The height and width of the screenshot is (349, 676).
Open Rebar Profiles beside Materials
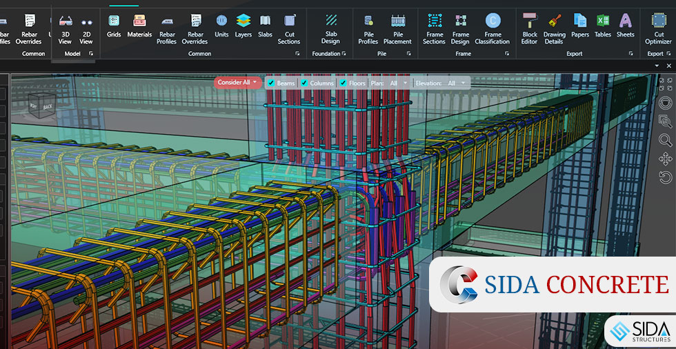click(x=166, y=29)
